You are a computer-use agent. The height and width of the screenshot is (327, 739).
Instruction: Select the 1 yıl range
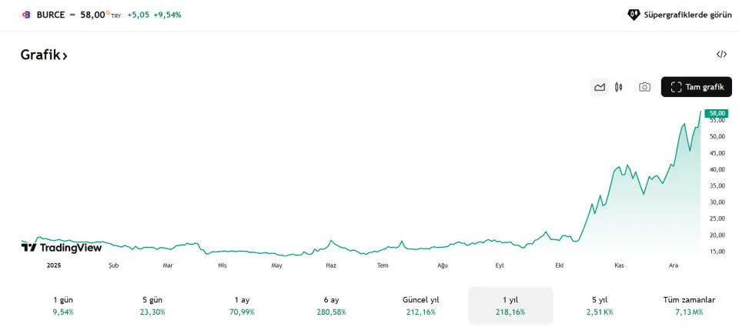tap(510, 305)
